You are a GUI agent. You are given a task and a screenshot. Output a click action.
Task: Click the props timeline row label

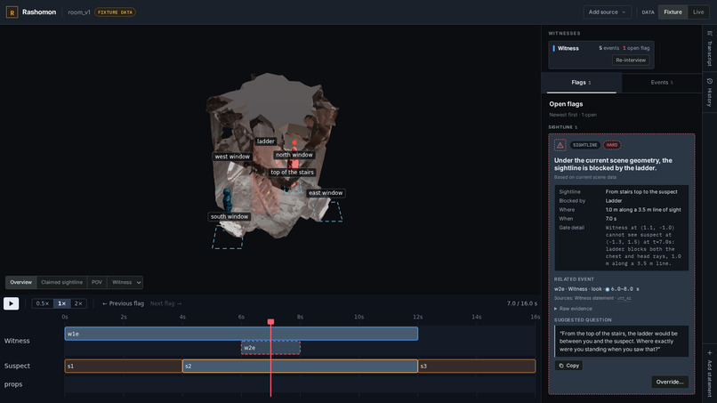(x=13, y=384)
